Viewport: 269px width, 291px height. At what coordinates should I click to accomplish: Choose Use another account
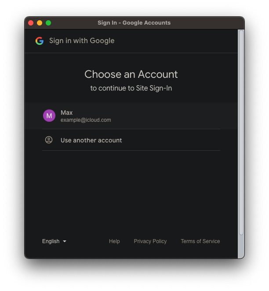click(131, 140)
